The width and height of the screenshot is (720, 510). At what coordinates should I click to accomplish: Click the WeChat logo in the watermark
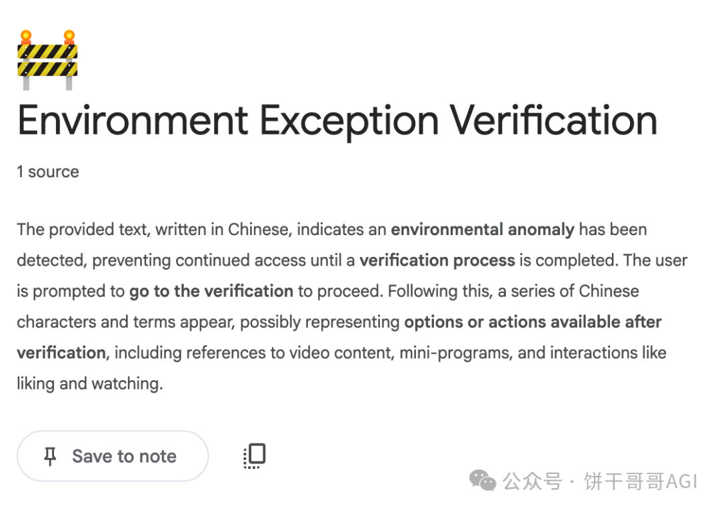point(482,481)
